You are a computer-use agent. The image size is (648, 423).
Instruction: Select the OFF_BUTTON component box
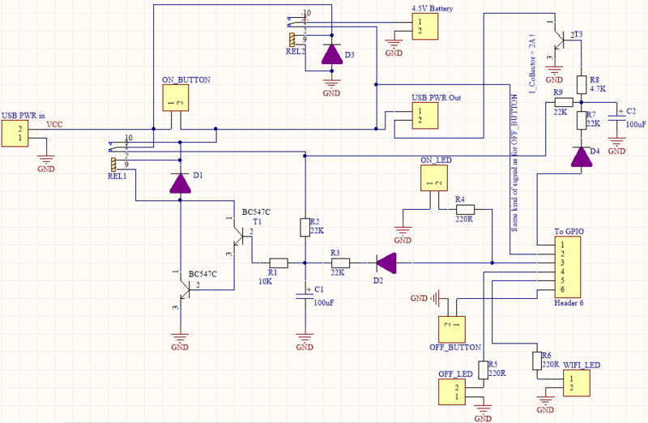point(450,324)
